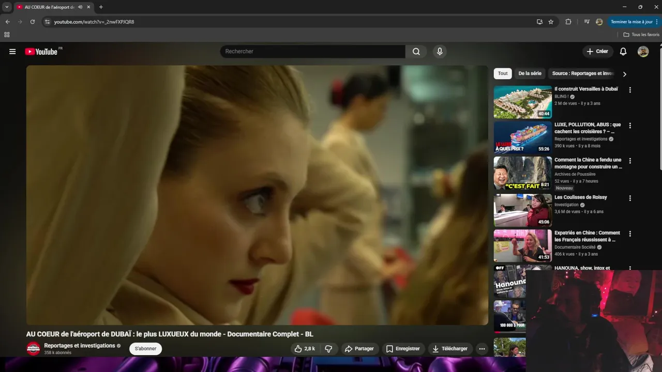Click the video player to pause

[257, 195]
